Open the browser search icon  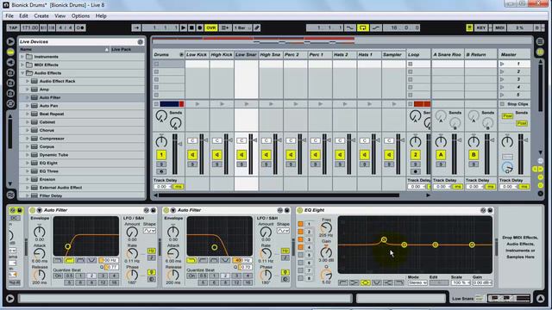click(x=140, y=42)
